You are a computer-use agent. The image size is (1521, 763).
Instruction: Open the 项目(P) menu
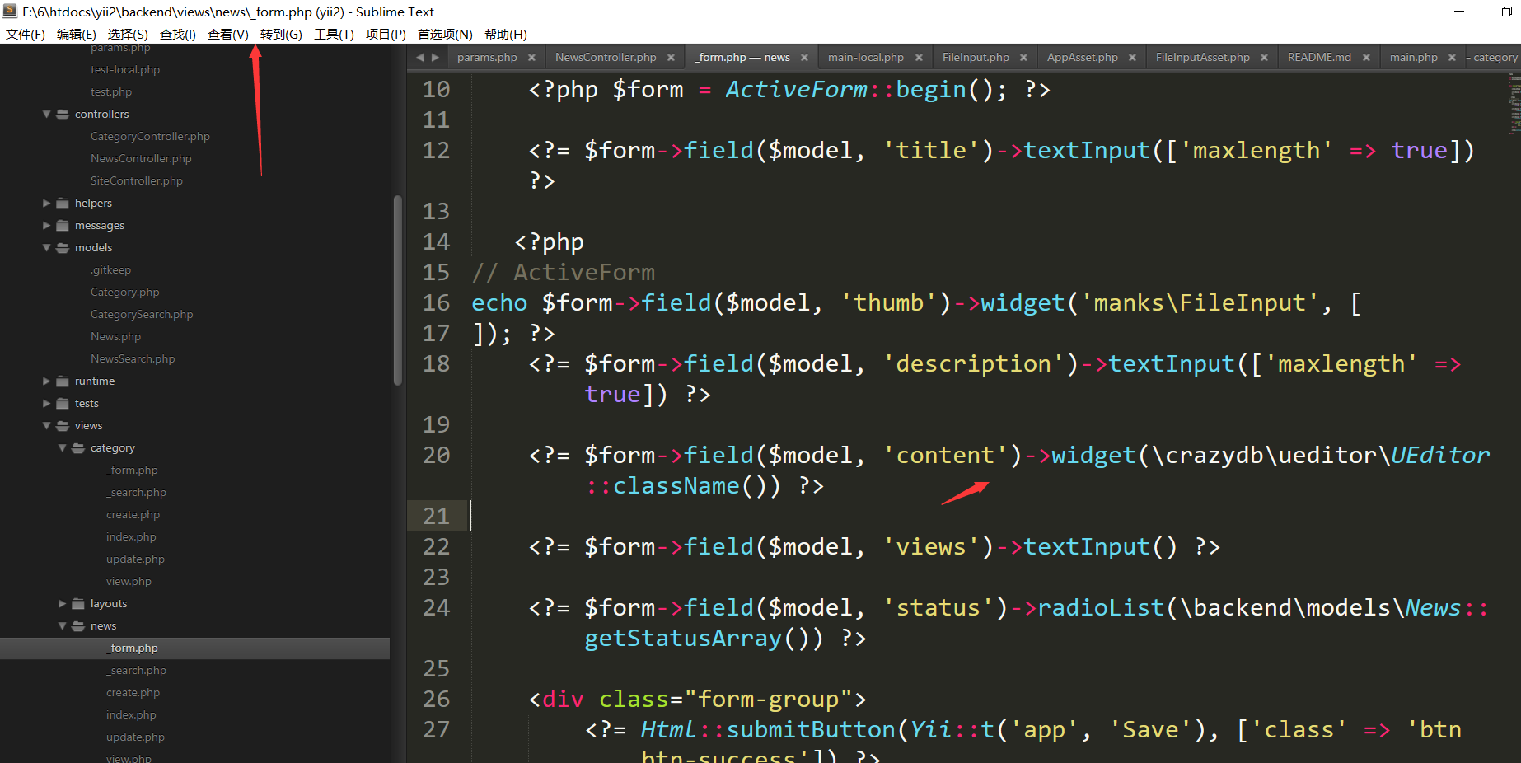[x=386, y=34]
